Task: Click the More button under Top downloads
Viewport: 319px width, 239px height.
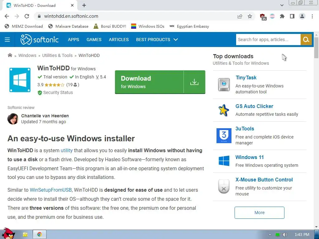Action: pyautogui.click(x=259, y=213)
